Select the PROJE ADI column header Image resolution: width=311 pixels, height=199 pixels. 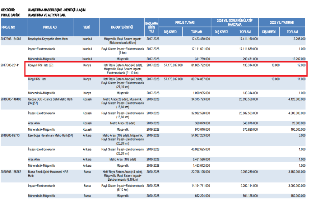(50, 27)
